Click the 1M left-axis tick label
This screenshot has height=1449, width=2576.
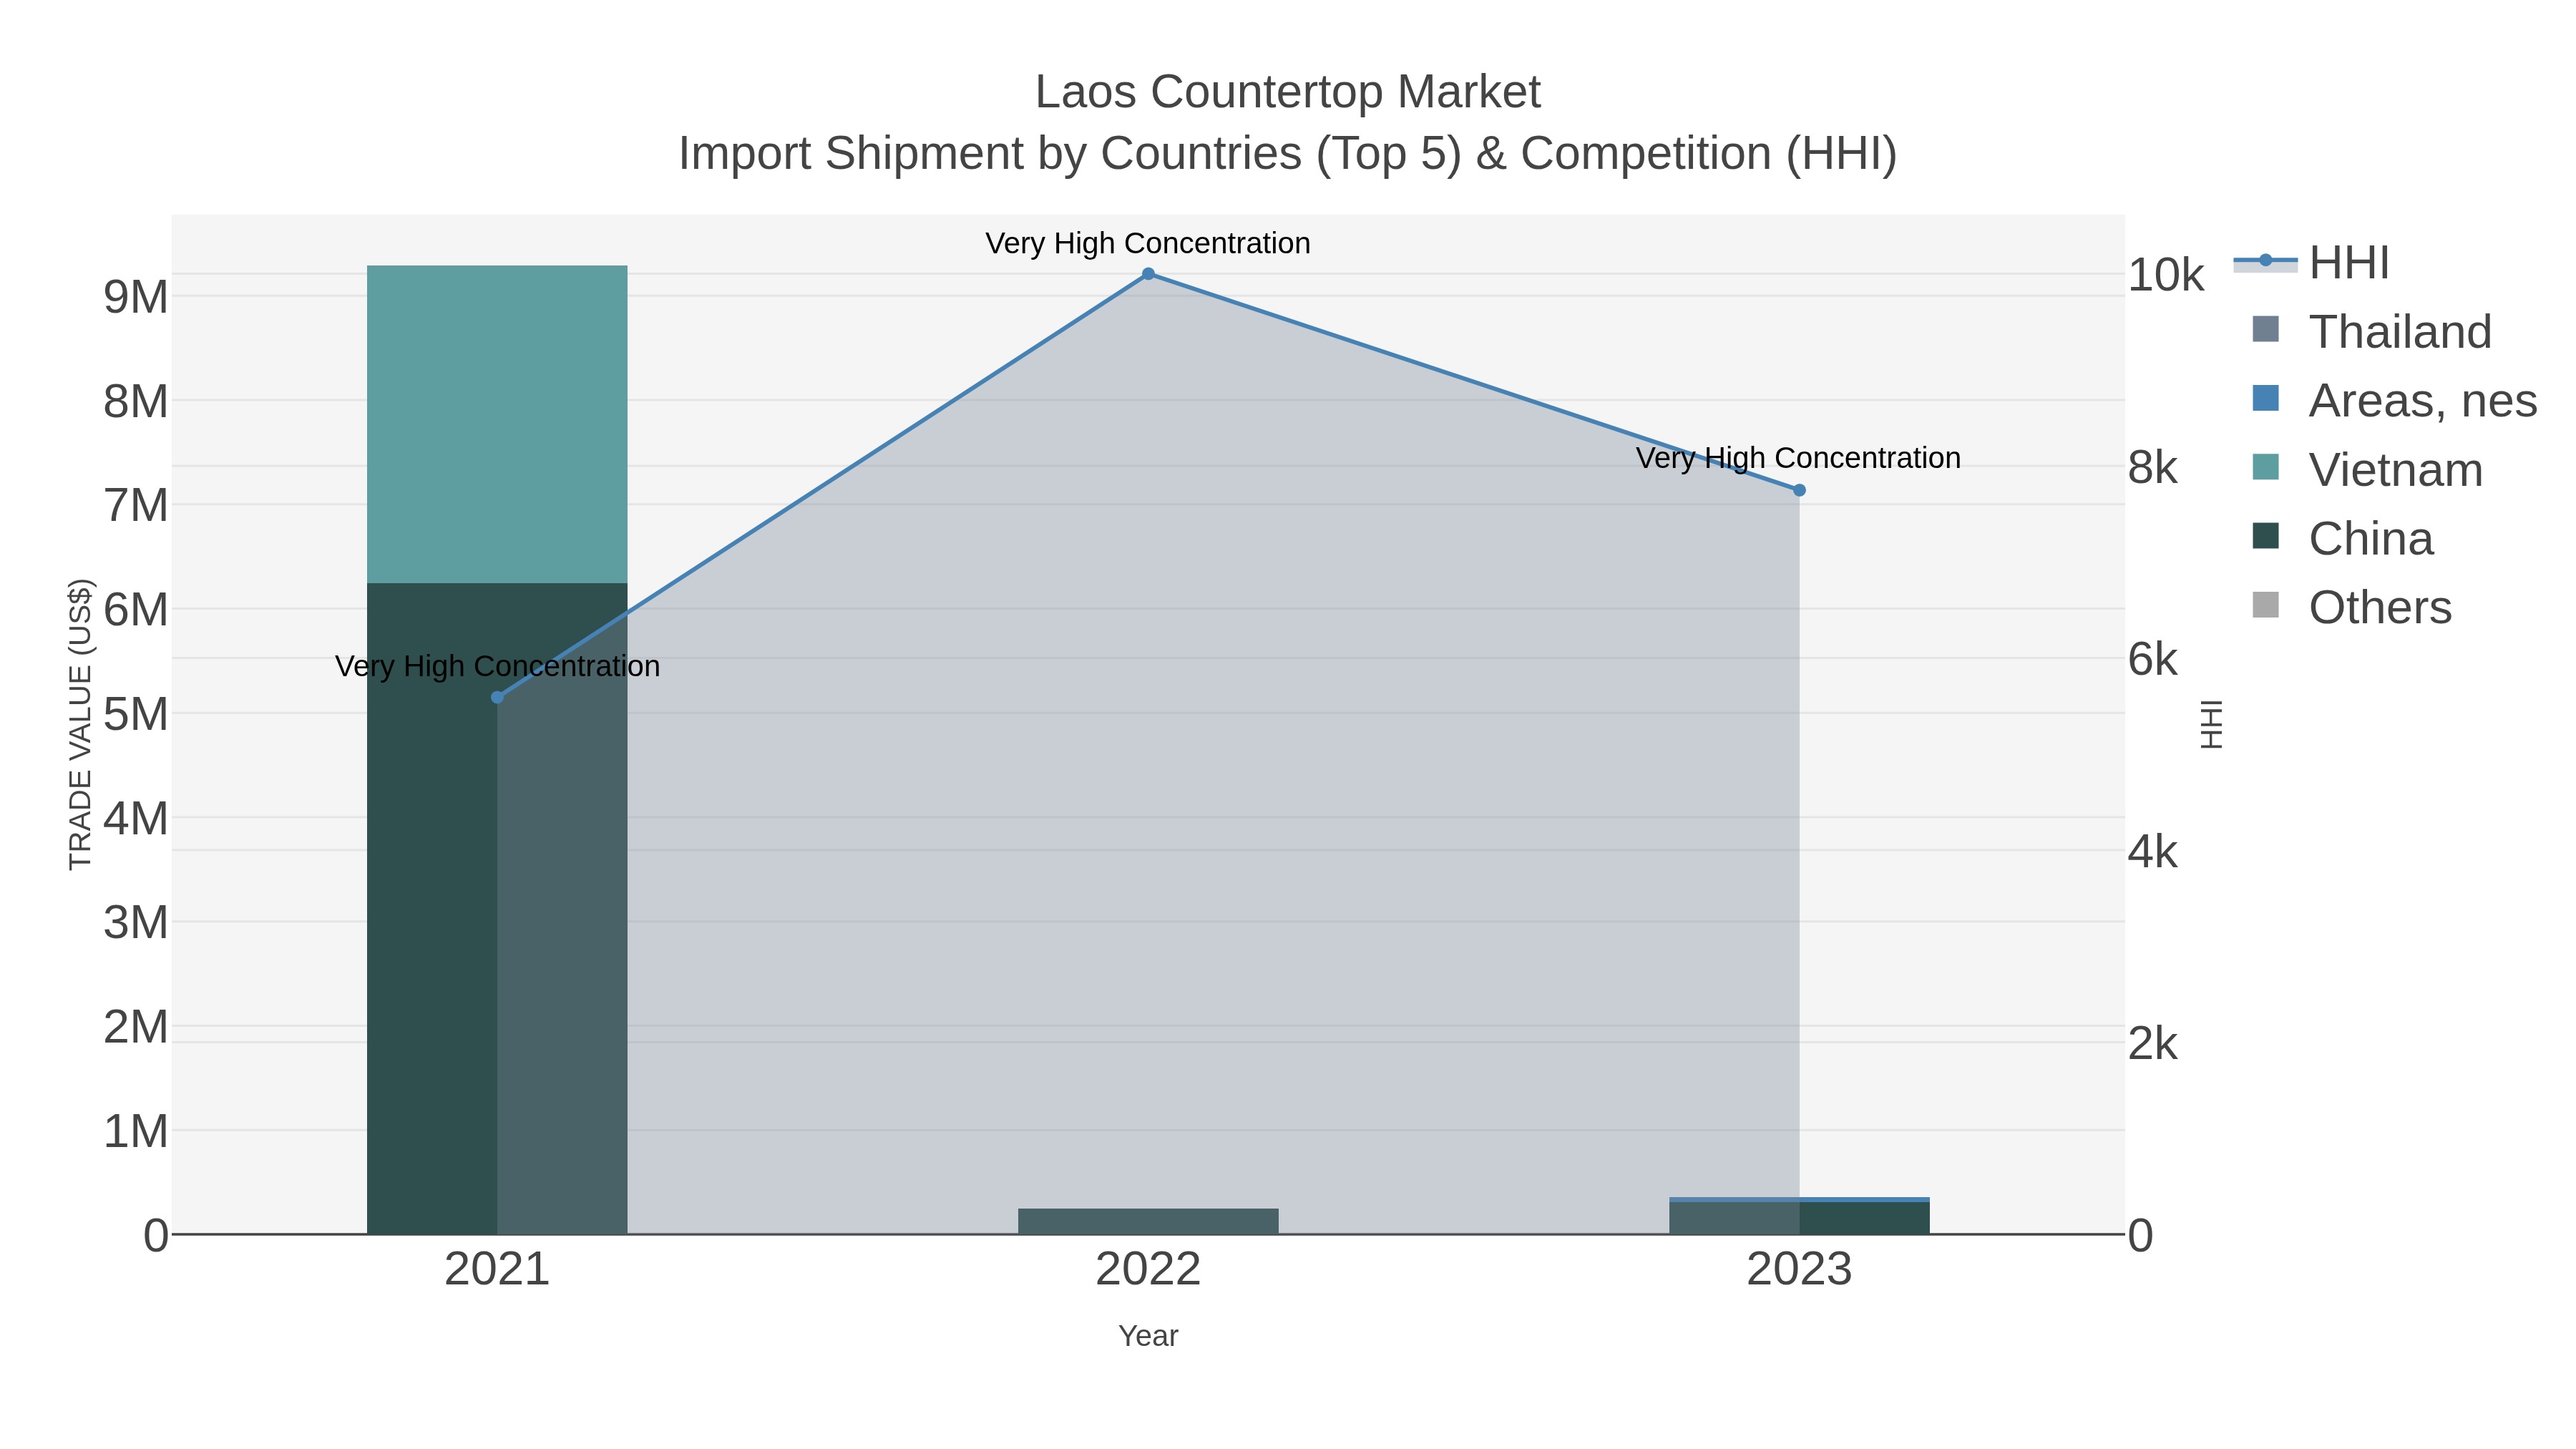tap(136, 1131)
